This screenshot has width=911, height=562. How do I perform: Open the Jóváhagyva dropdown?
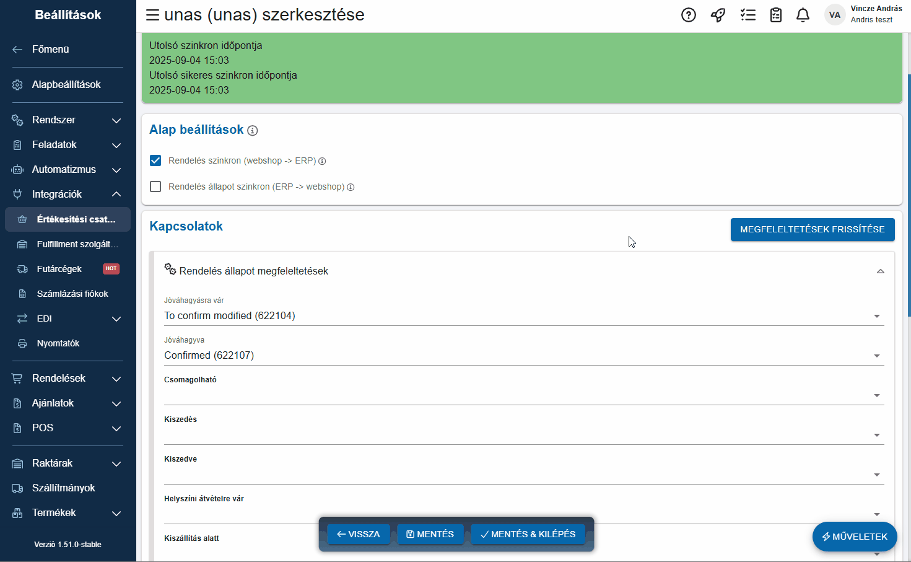click(523, 356)
